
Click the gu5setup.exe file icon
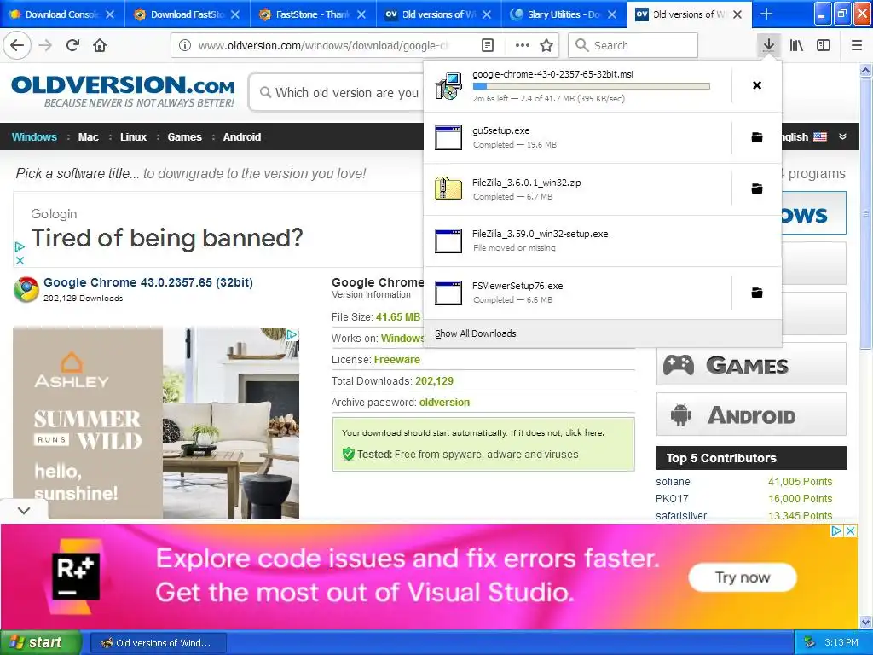pyautogui.click(x=448, y=137)
